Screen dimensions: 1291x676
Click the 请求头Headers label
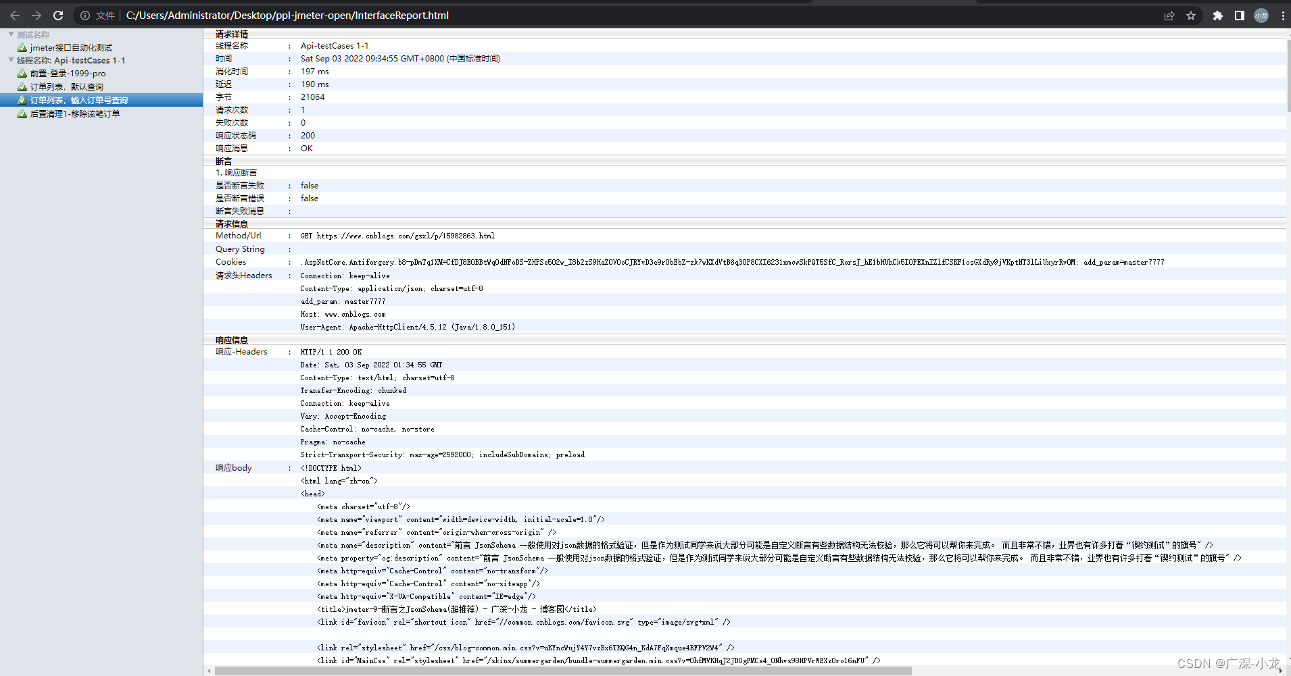pyautogui.click(x=244, y=275)
